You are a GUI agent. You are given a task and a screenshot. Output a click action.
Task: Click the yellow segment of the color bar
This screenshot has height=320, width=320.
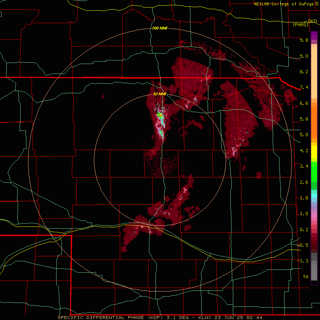314,152
